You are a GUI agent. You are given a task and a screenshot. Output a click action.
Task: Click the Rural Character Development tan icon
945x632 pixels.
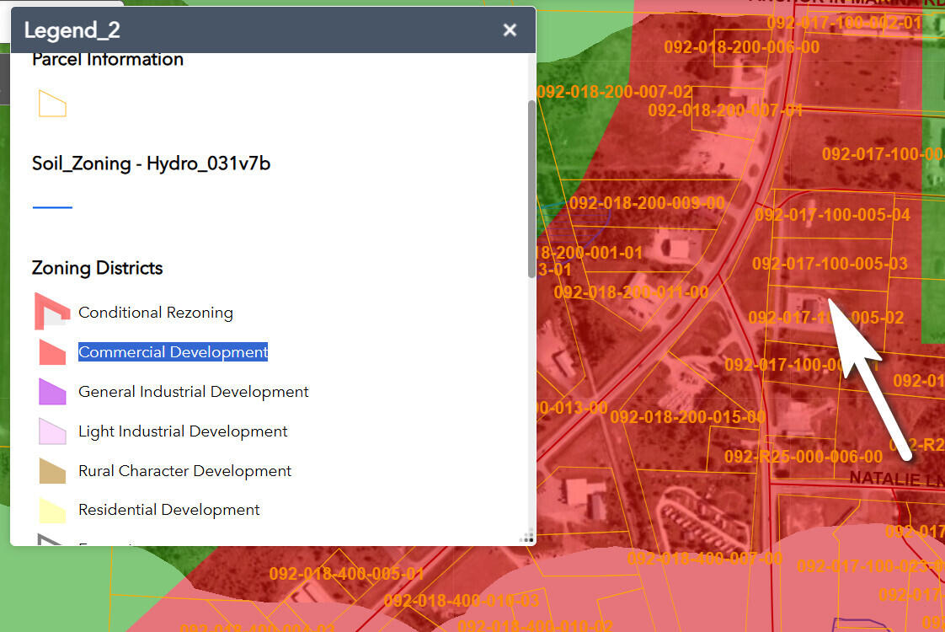(52, 471)
